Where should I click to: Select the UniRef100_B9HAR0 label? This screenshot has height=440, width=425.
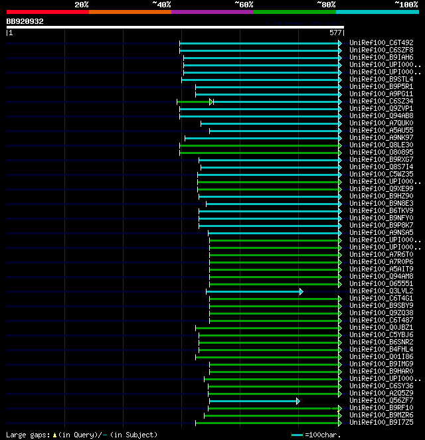coord(381,371)
